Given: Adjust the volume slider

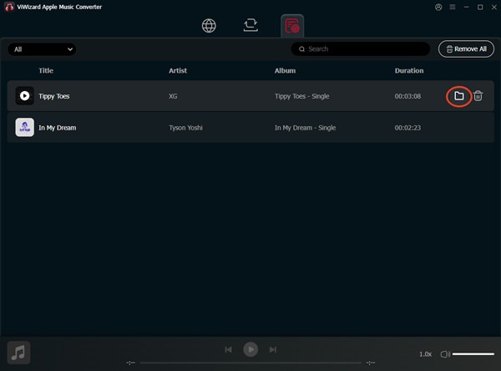Looking at the screenshot, I should (x=473, y=354).
